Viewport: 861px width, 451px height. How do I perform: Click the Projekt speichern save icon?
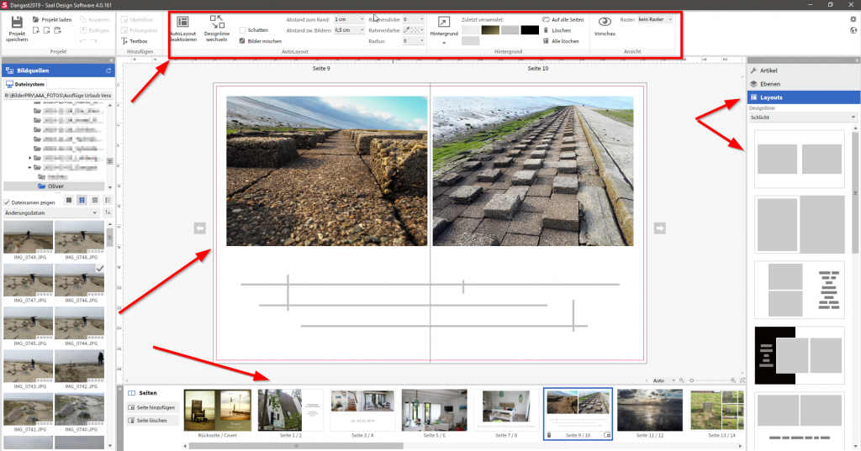pyautogui.click(x=17, y=22)
